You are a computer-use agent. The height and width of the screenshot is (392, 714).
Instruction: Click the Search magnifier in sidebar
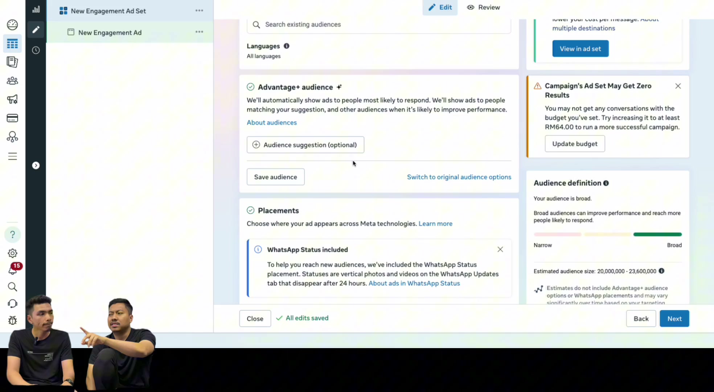(x=12, y=287)
